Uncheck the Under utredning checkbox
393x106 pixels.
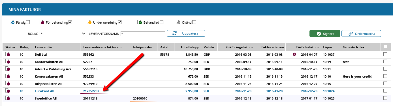[119, 22]
